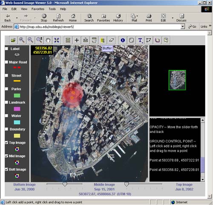213x205 pixels.
Task: Click the open folder icon in viewer toolbar
Action: point(13,40)
